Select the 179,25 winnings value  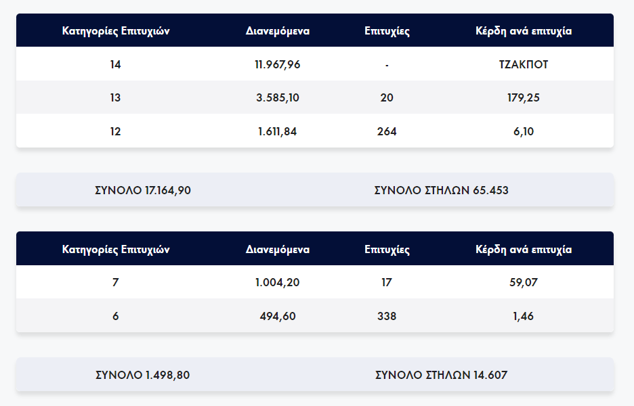(524, 97)
